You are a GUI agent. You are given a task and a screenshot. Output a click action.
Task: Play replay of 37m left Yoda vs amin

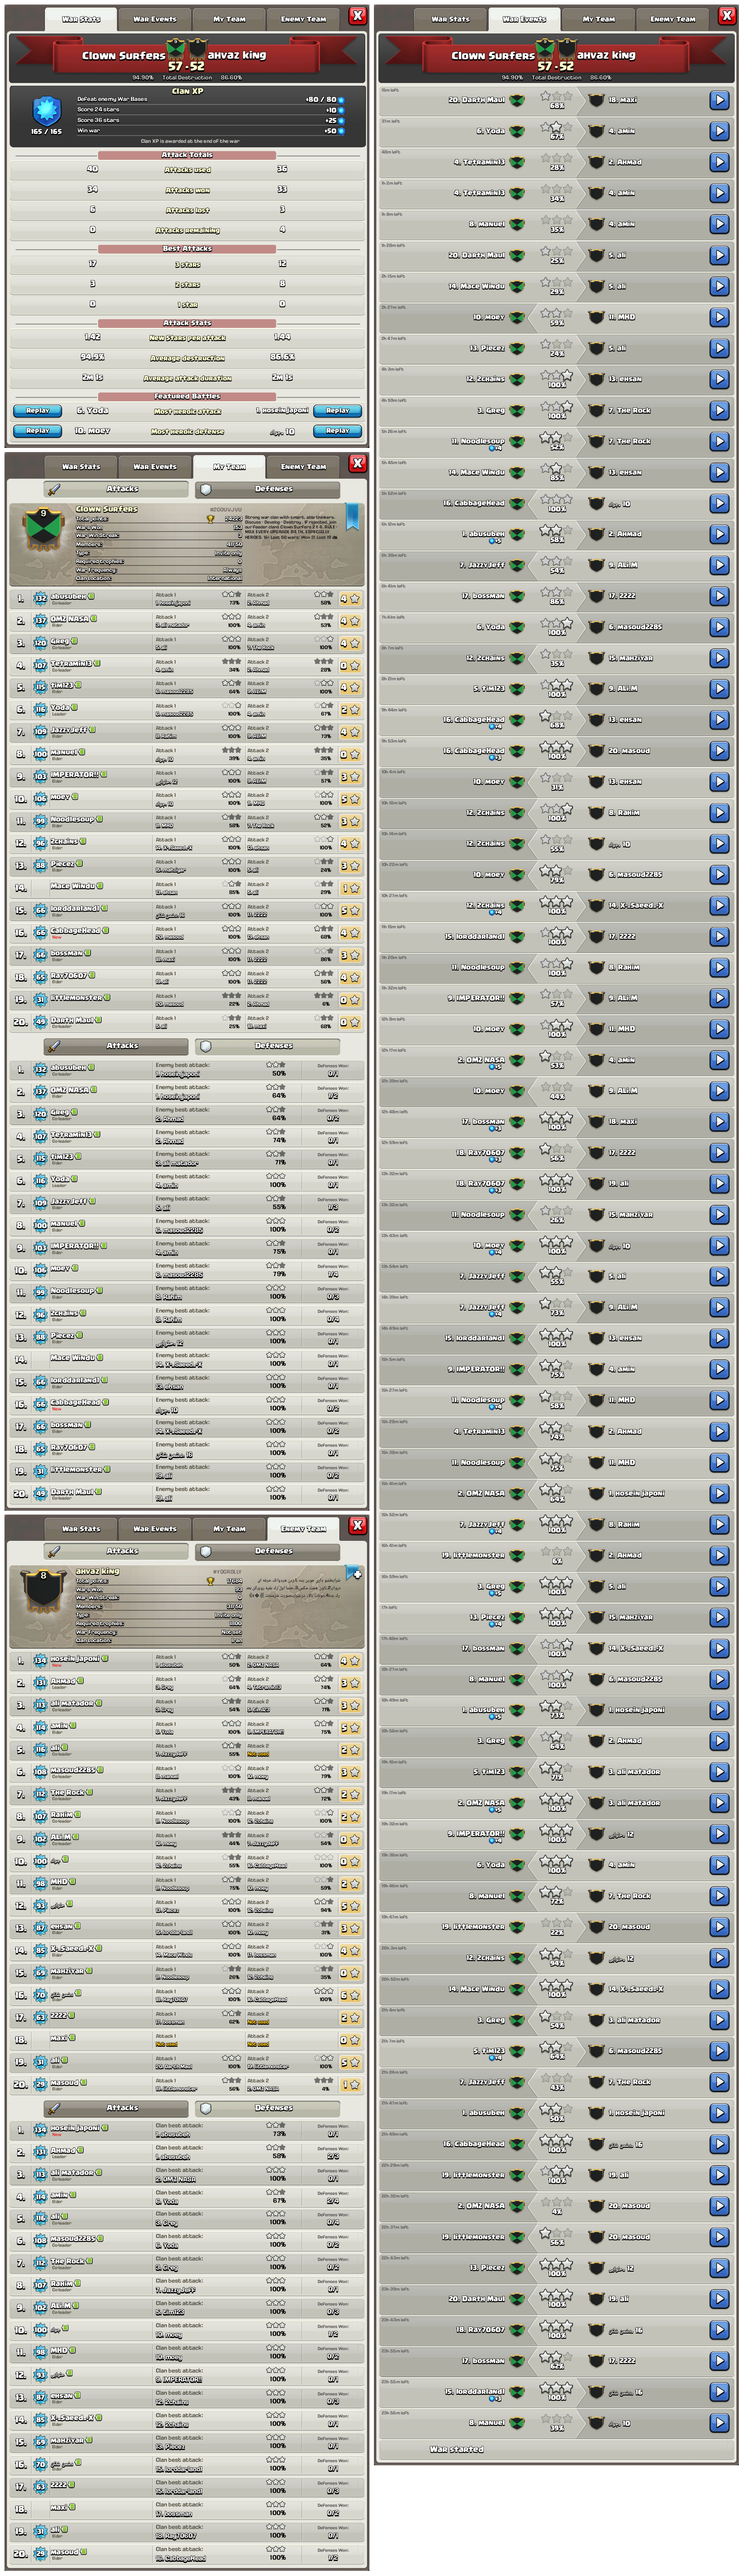pos(719,131)
